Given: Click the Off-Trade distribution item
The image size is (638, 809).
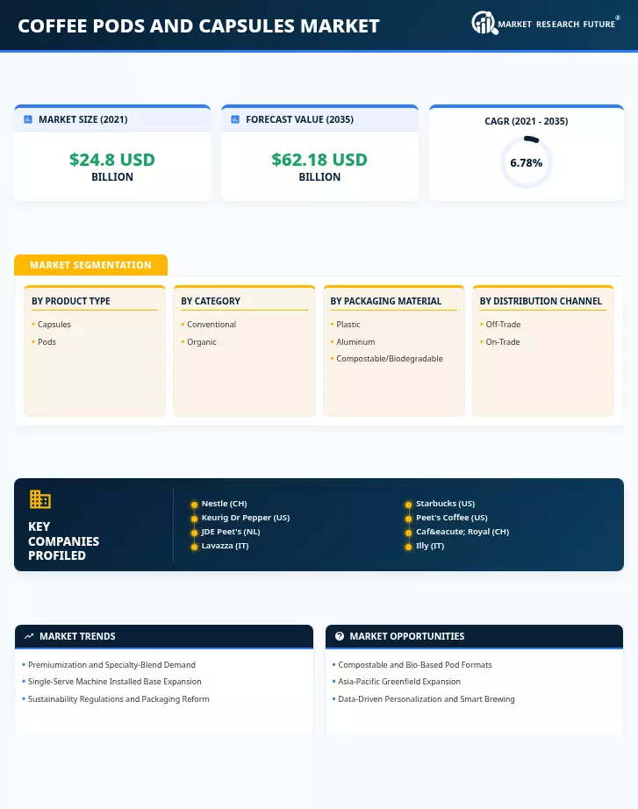Looking at the screenshot, I should [x=503, y=324].
